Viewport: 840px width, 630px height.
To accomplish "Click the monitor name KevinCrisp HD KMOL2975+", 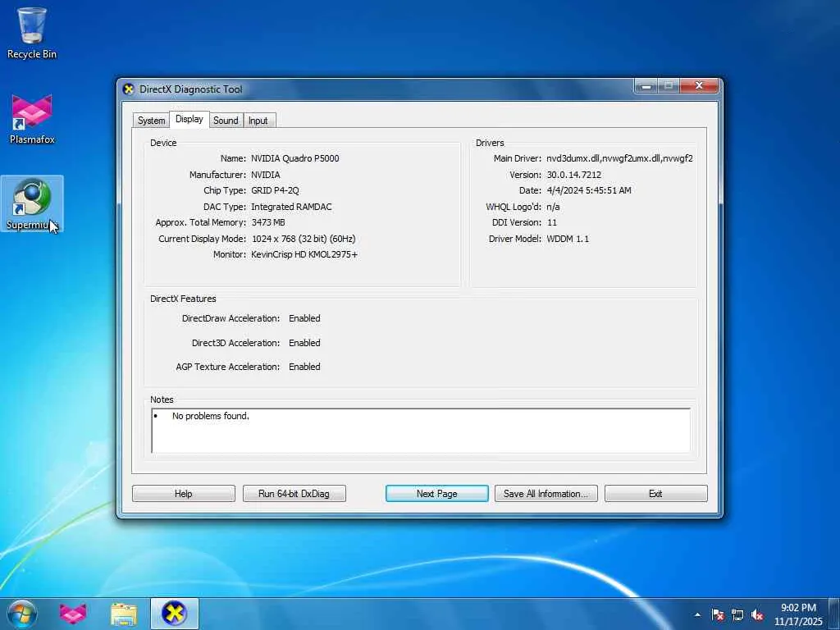I will click(304, 254).
